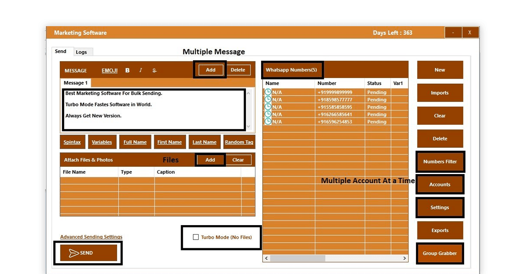Viewport: 525px width, 274px height.
Task: Clear attached files list
Action: click(x=238, y=160)
